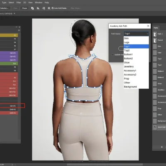Collapse the left panel with double-arrow icon
Viewport: 166px width, 166px height.
[16, 27]
